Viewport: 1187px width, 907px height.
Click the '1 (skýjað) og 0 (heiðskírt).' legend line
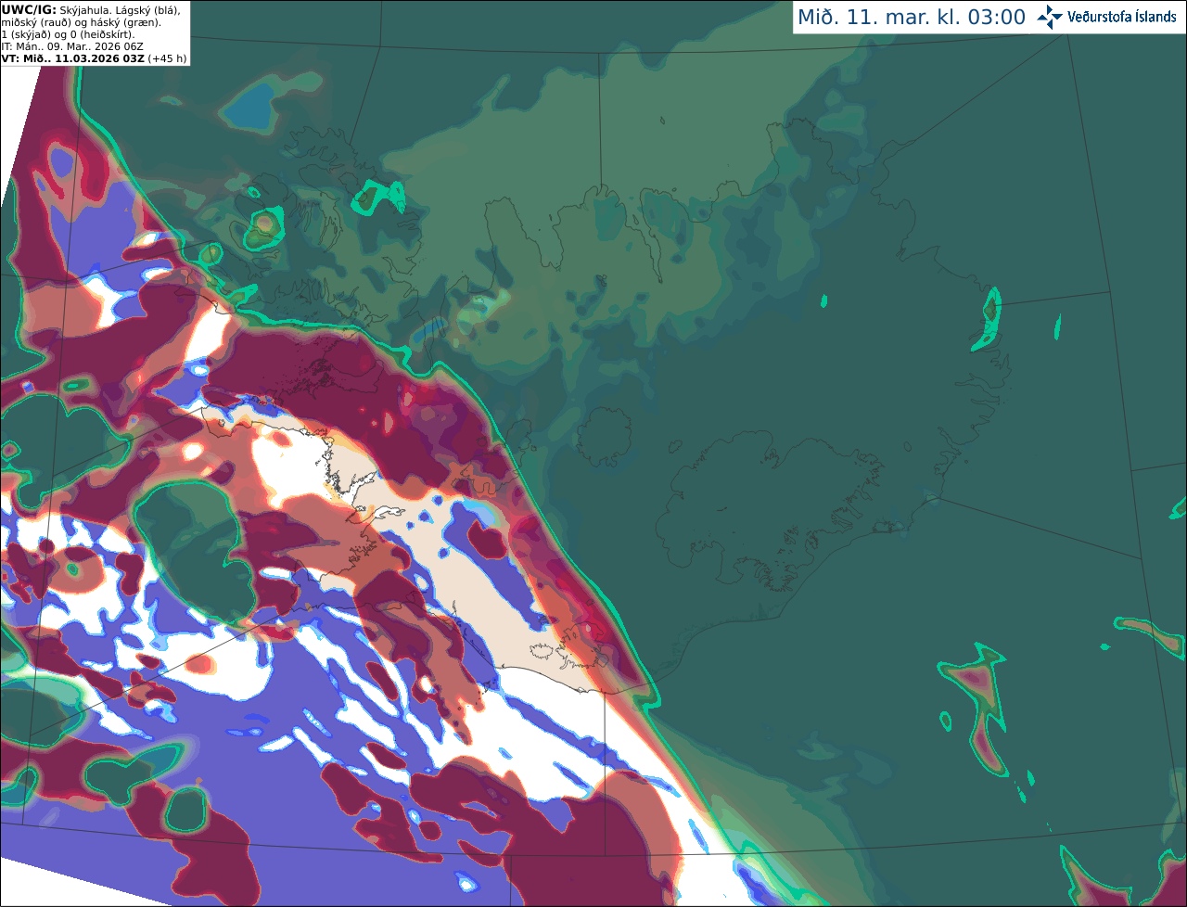(68, 34)
